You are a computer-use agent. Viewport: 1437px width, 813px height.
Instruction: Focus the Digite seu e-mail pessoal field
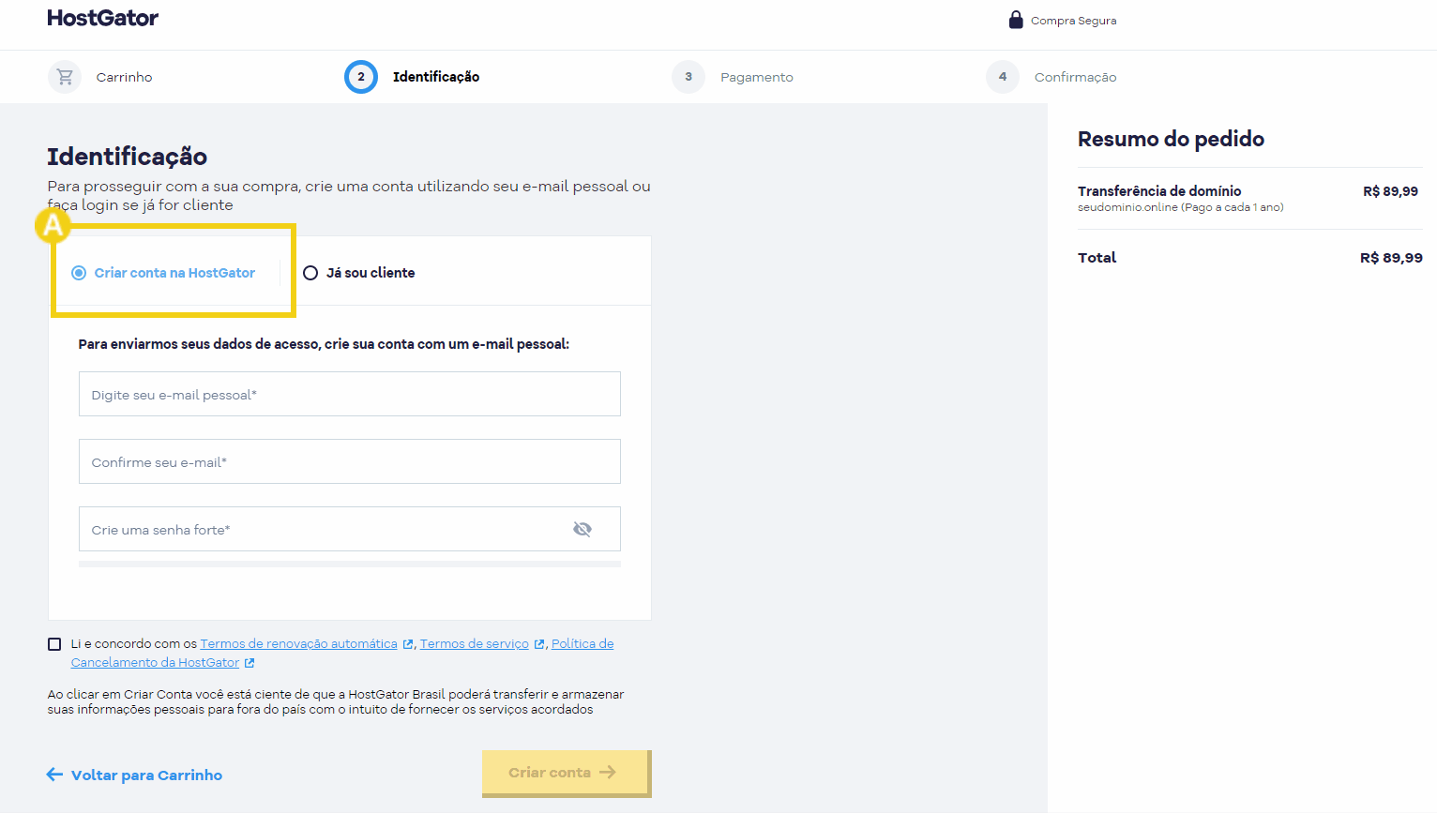coord(350,394)
